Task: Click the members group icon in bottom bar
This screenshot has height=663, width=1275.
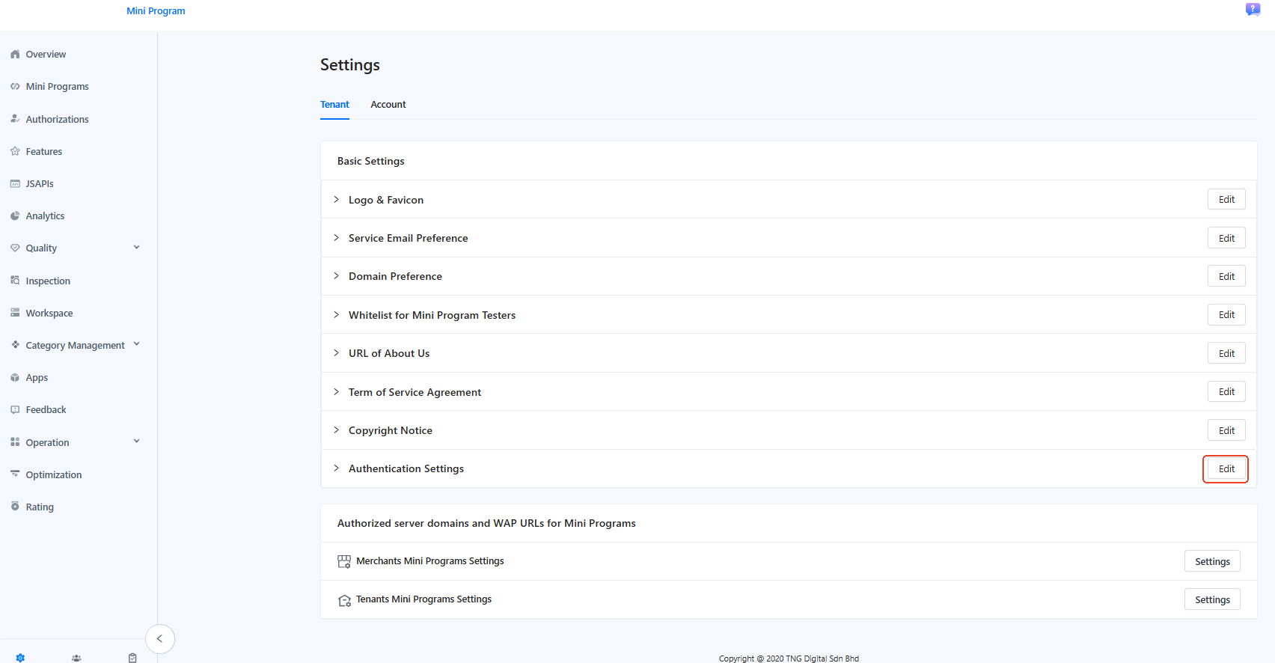Action: click(76, 658)
